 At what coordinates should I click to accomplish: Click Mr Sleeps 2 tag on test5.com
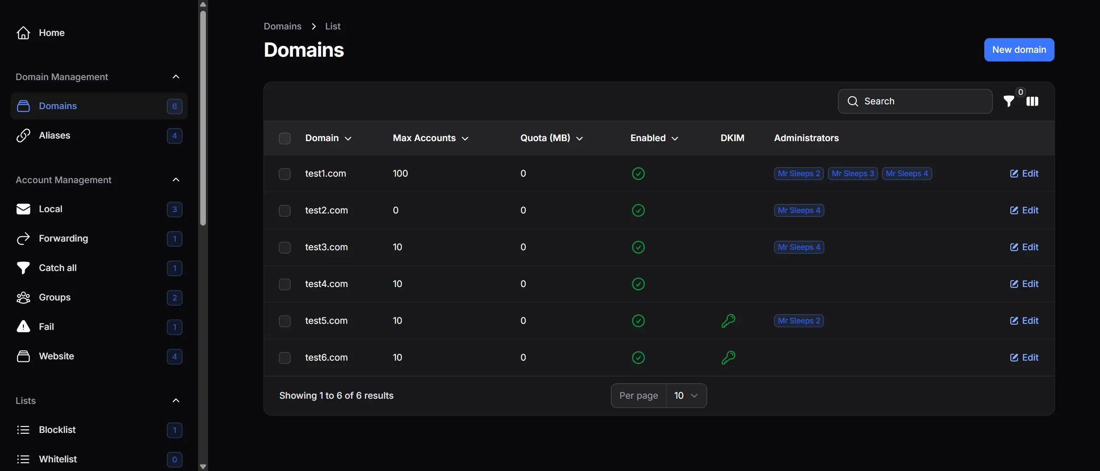[x=799, y=321]
